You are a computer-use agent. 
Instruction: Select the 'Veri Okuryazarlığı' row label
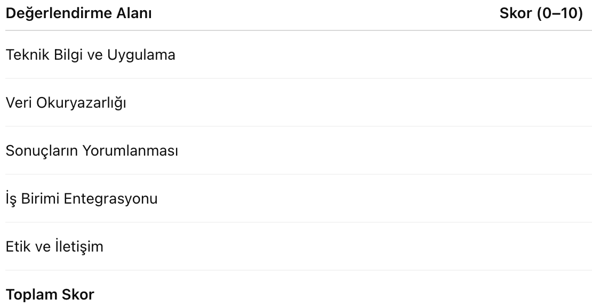point(66,102)
